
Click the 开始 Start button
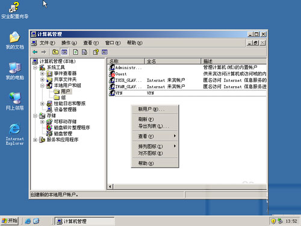pos(10,221)
